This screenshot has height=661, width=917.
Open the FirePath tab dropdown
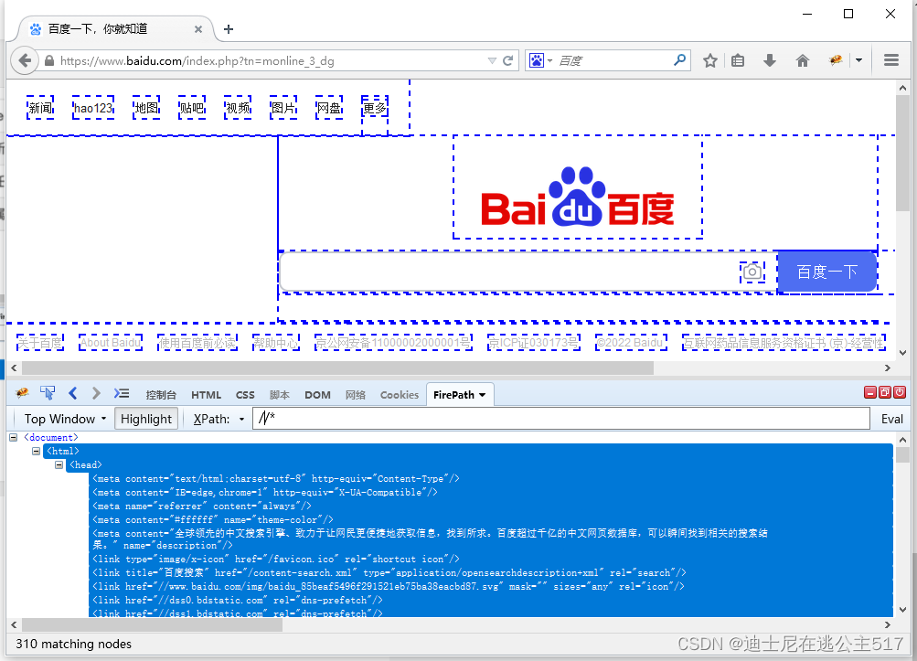tap(483, 395)
